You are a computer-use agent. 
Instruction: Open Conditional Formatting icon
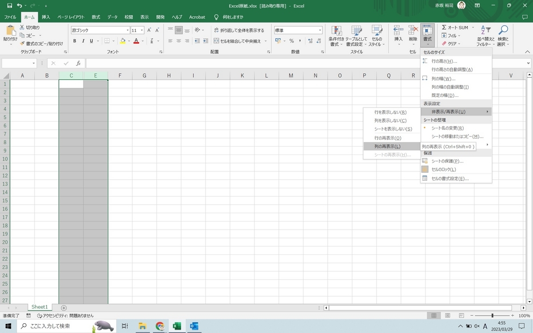[x=336, y=31]
